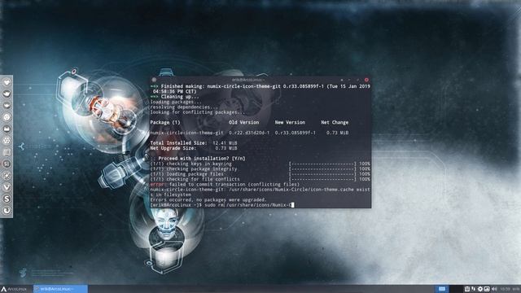Launch the bottom swirl icon in the dock
Image resolution: width=521 pixels, height=293 pixels.
tap(7, 211)
